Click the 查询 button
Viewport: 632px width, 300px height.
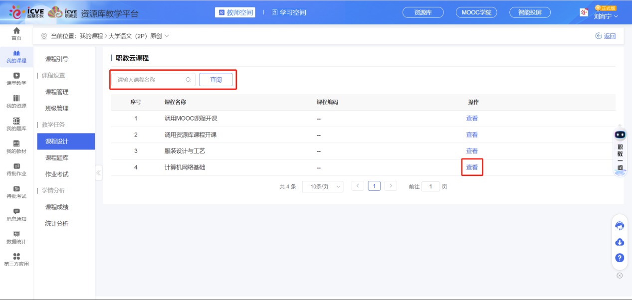[x=215, y=80]
